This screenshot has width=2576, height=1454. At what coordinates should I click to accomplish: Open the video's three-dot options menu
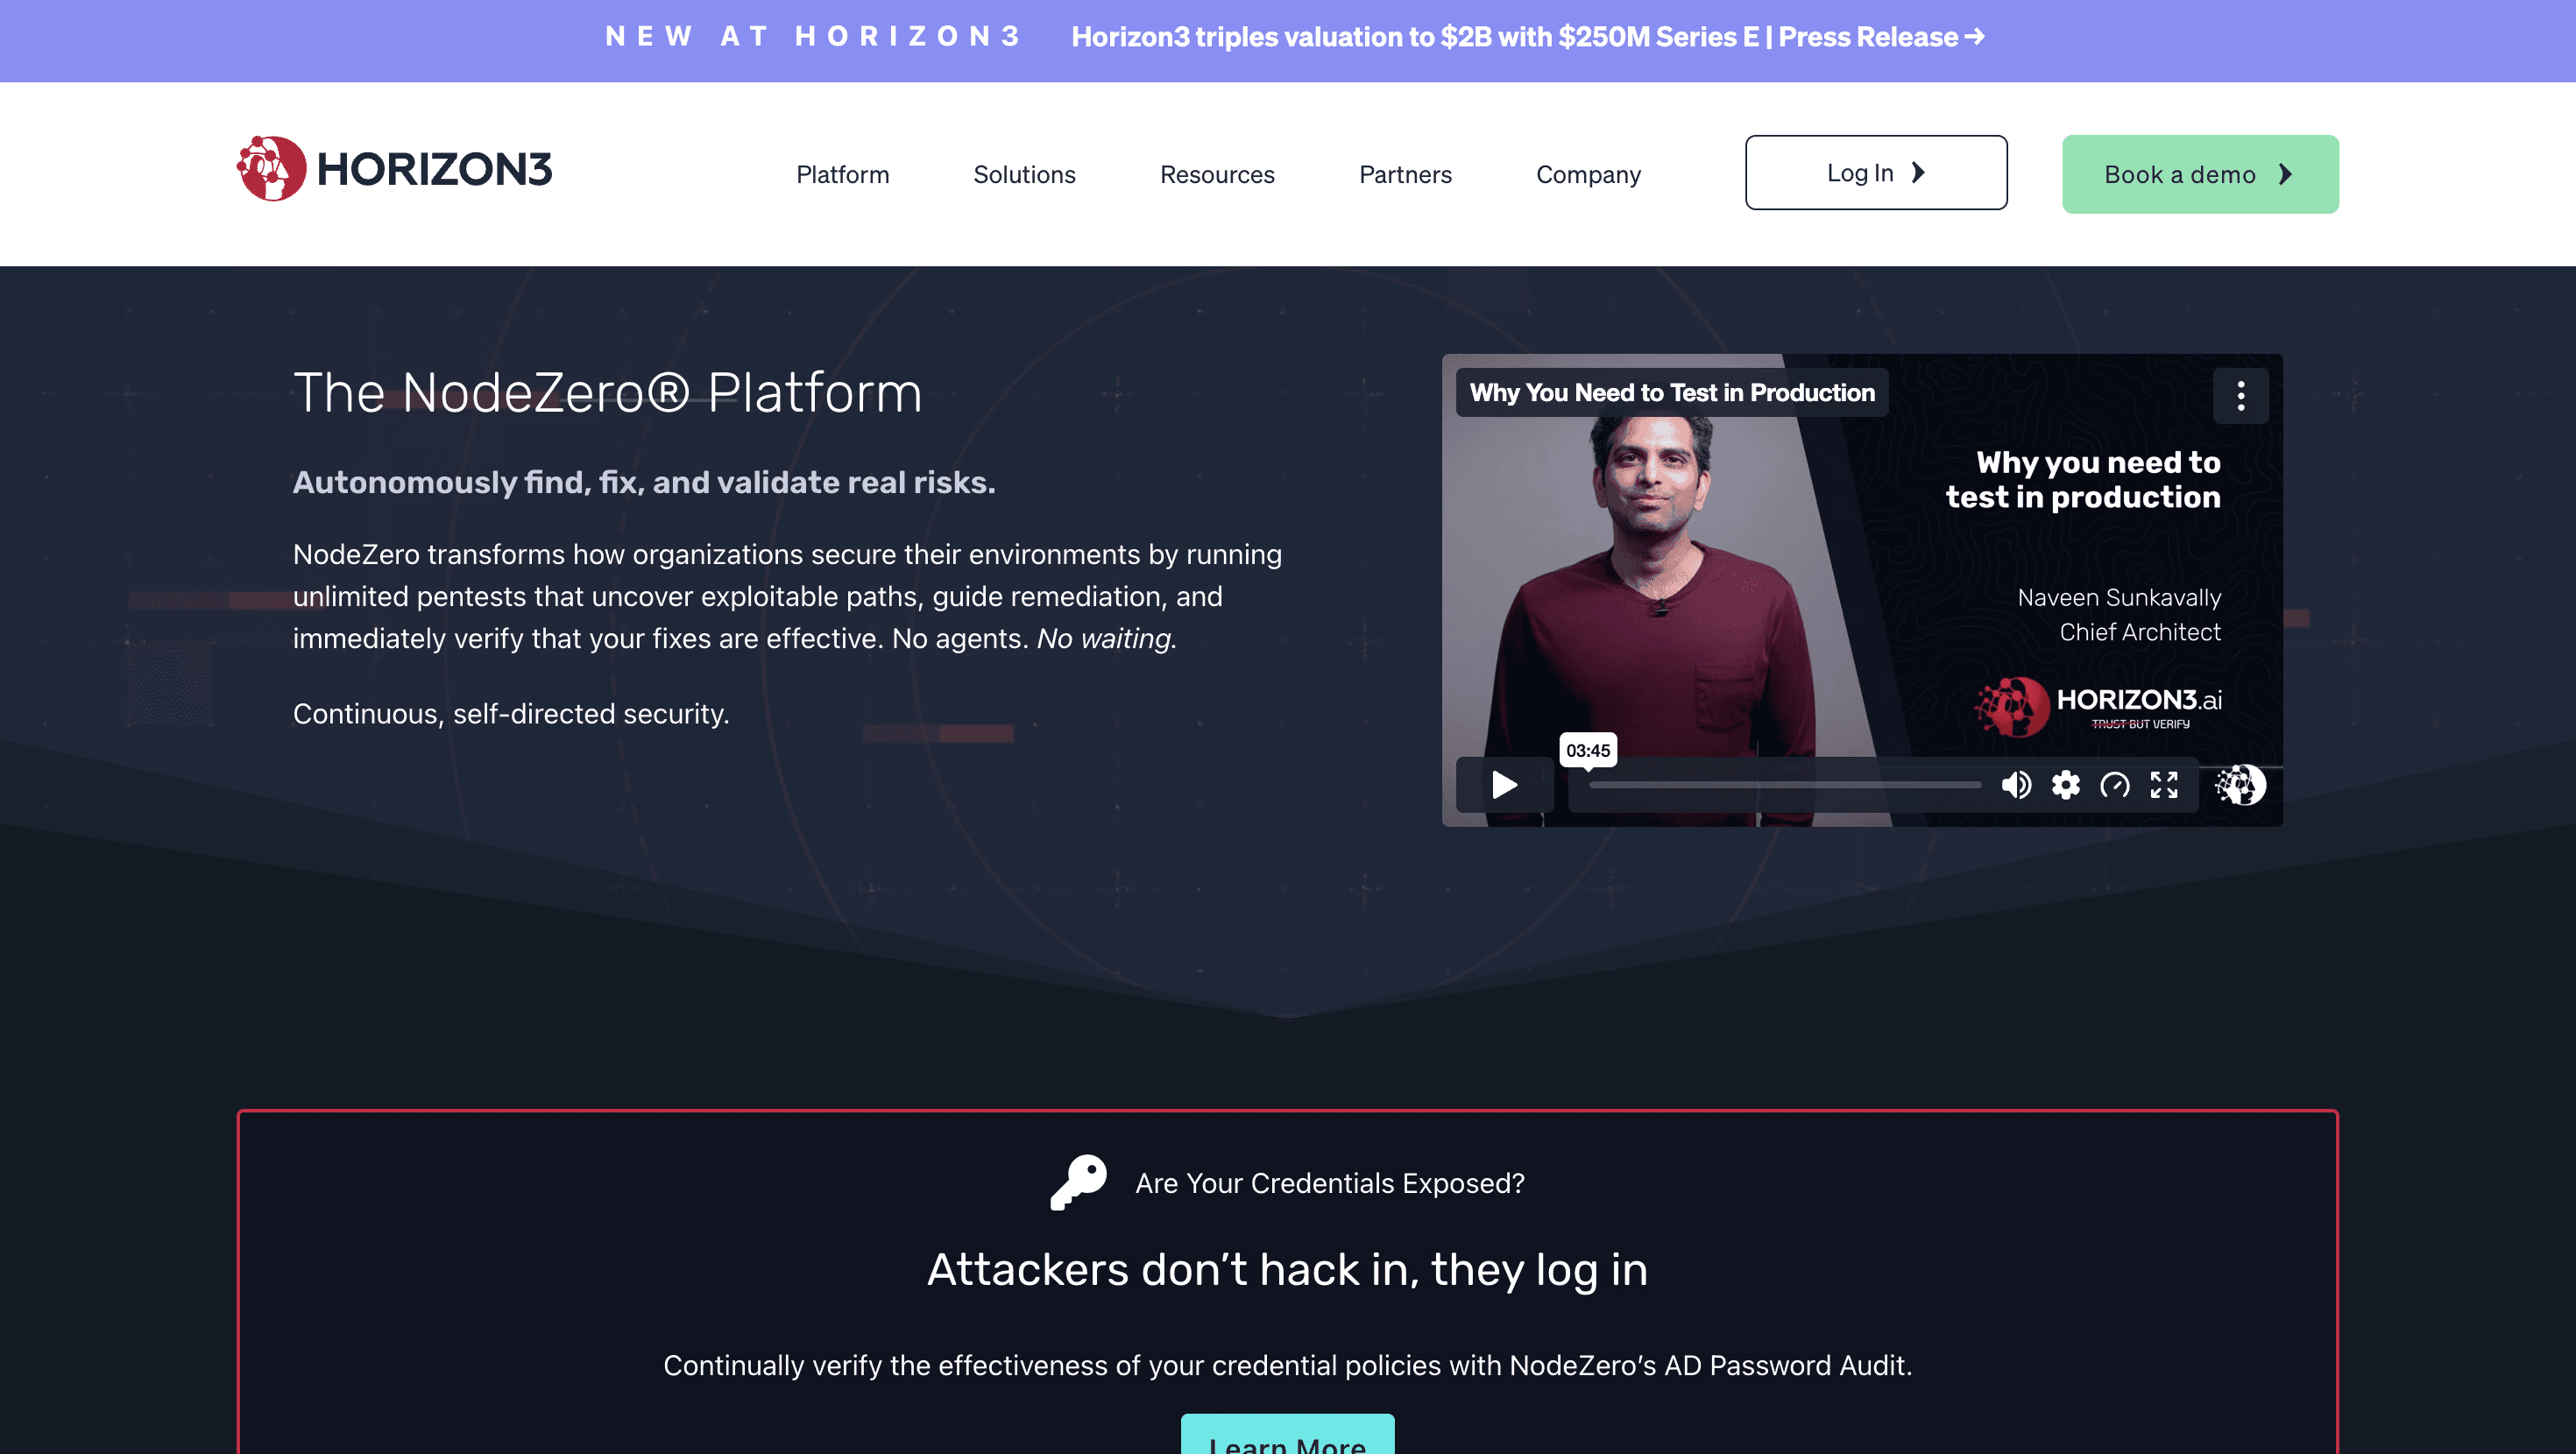(x=2240, y=396)
